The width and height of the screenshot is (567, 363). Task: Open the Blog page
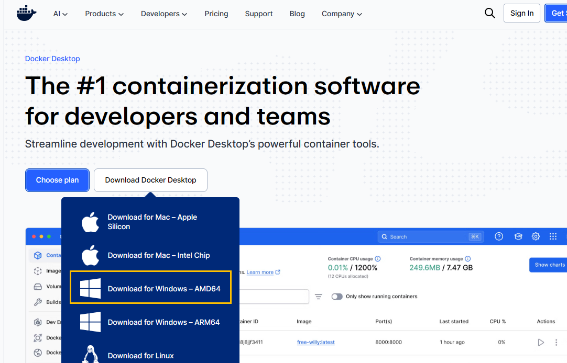pos(297,14)
